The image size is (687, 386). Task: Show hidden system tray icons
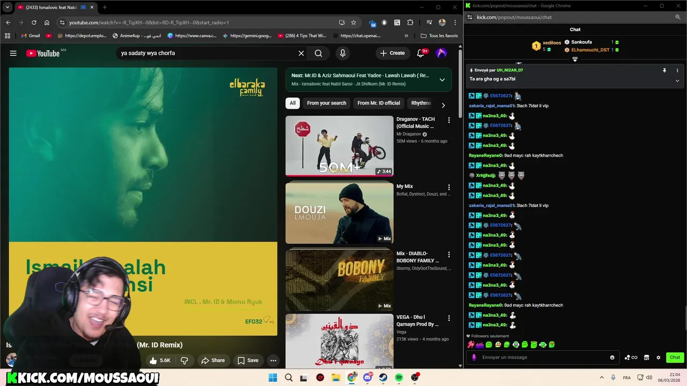[x=602, y=377]
